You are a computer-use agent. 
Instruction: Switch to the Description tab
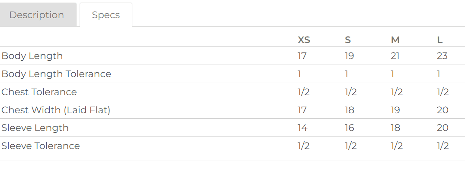[x=37, y=15]
